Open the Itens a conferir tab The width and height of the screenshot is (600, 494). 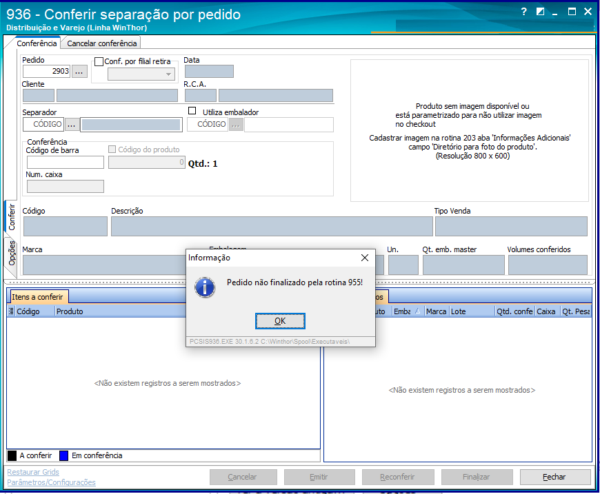(x=37, y=297)
